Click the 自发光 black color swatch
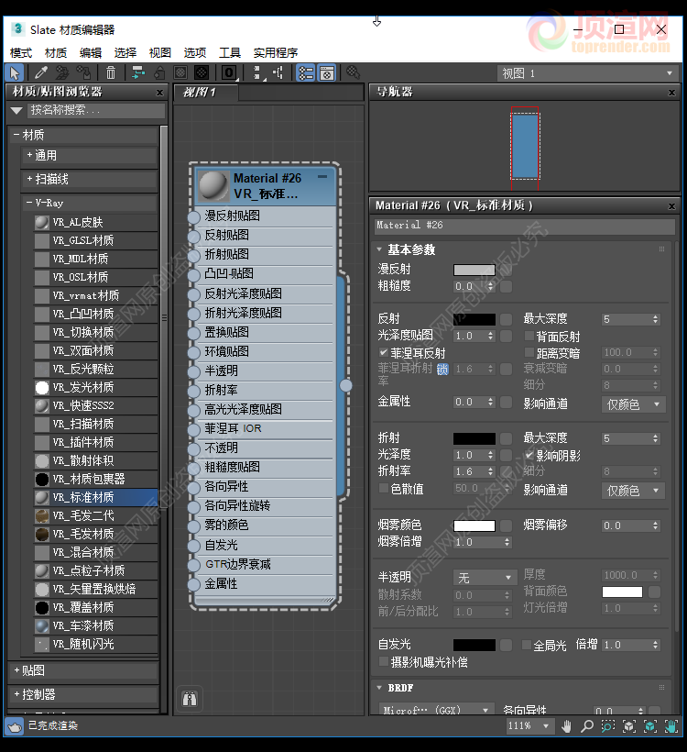687x752 pixels. [x=474, y=645]
